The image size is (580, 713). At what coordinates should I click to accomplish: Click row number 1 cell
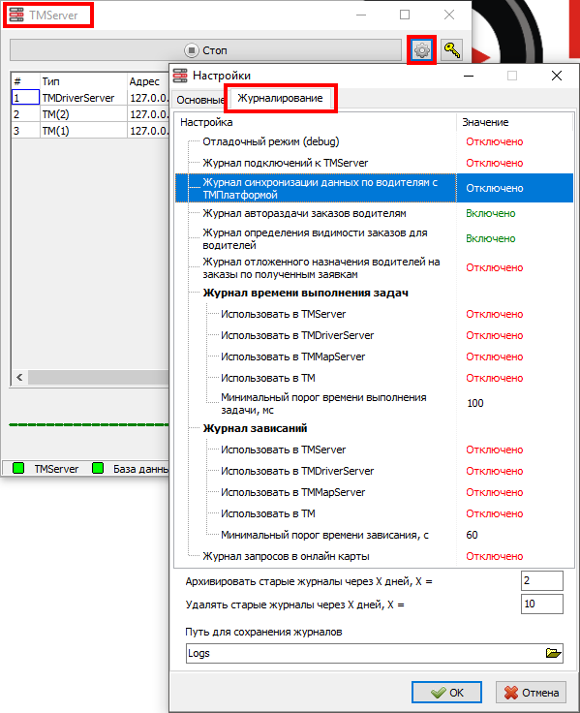pos(25,98)
